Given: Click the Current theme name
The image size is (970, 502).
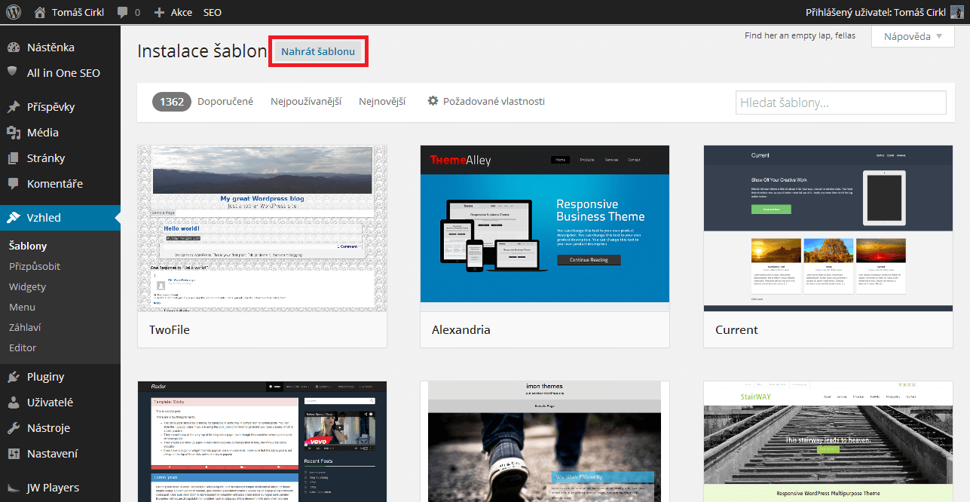Looking at the screenshot, I should (x=736, y=330).
